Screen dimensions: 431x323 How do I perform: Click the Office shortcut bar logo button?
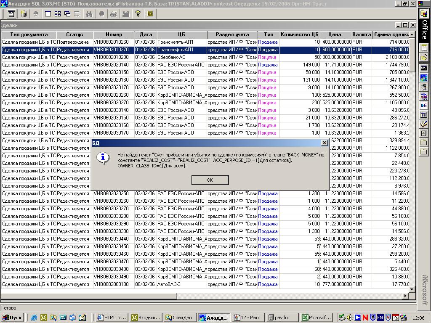pyautogui.click(x=424, y=13)
